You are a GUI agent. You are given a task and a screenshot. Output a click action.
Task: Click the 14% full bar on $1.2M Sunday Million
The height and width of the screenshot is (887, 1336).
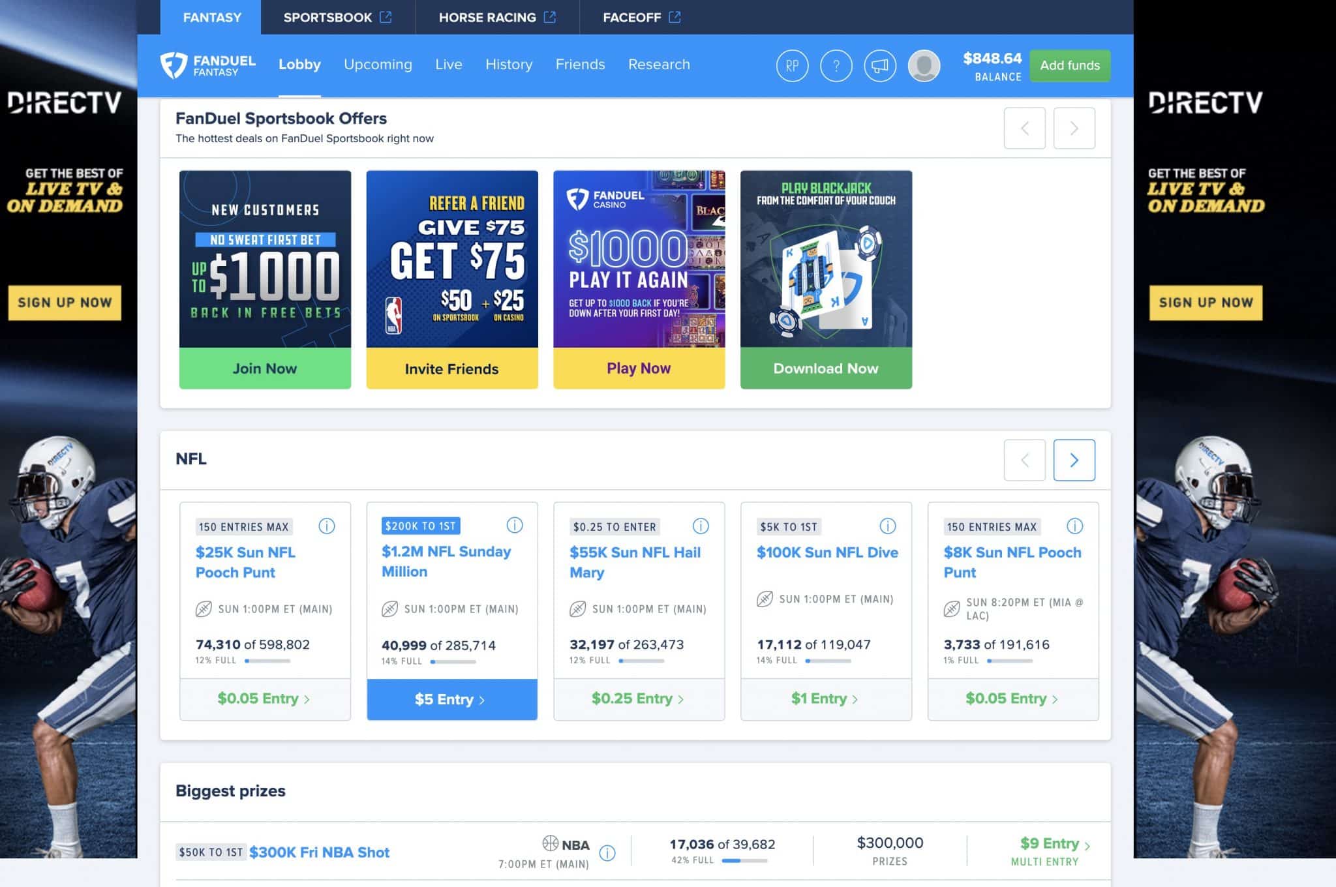pos(453,661)
